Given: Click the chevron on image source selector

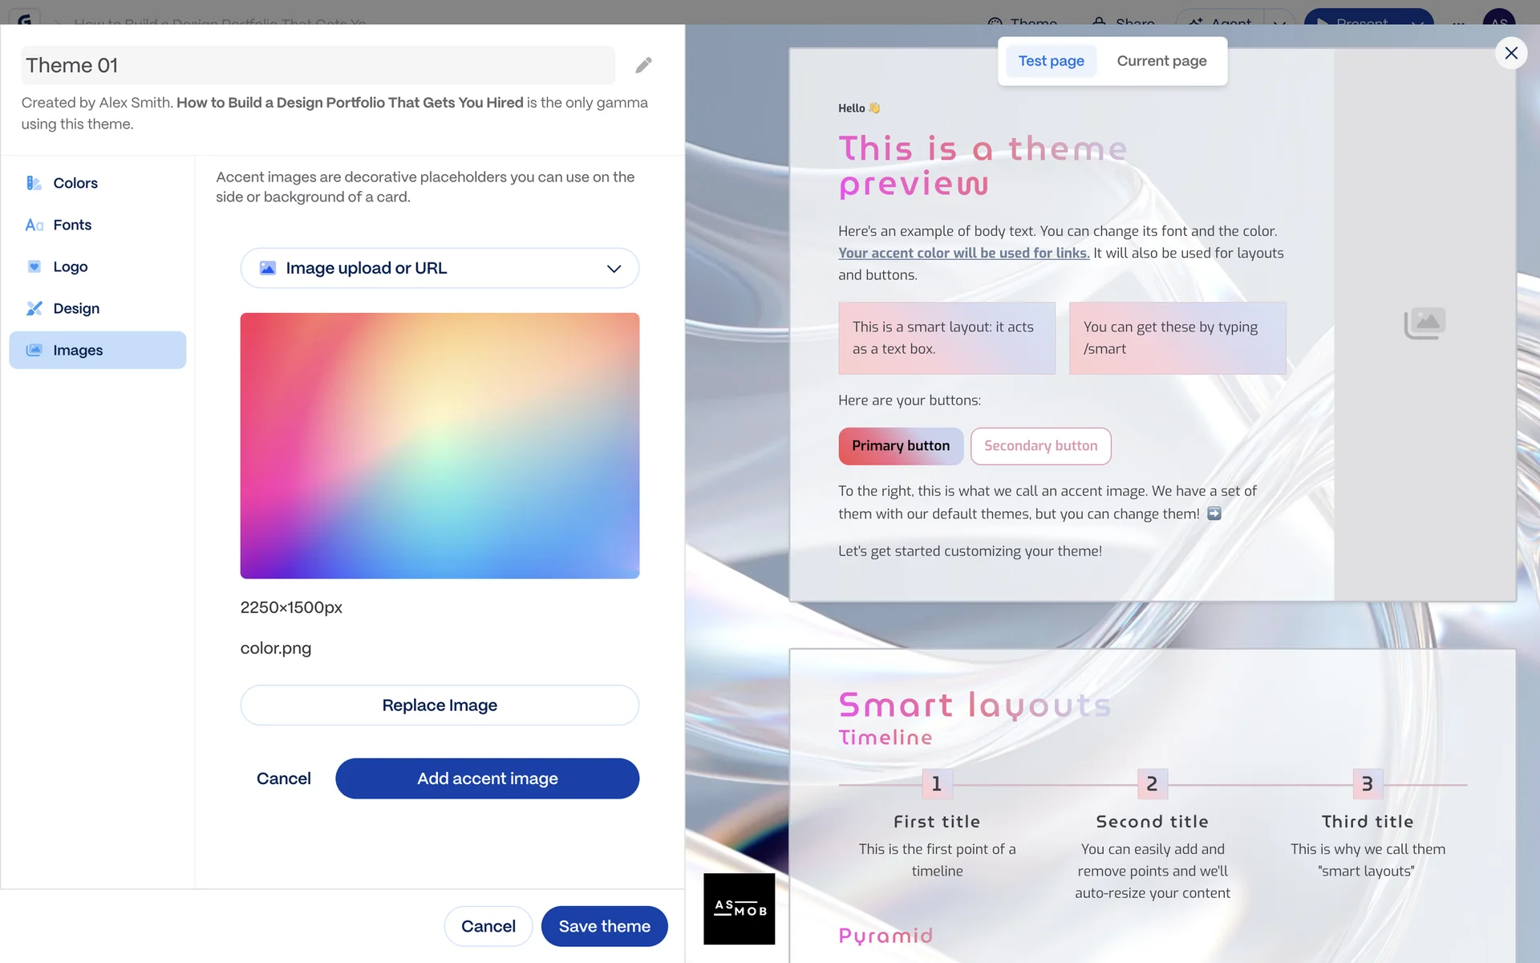Looking at the screenshot, I should click(x=614, y=268).
